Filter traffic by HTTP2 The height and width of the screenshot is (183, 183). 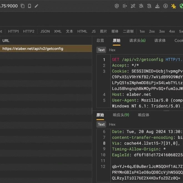29,31
